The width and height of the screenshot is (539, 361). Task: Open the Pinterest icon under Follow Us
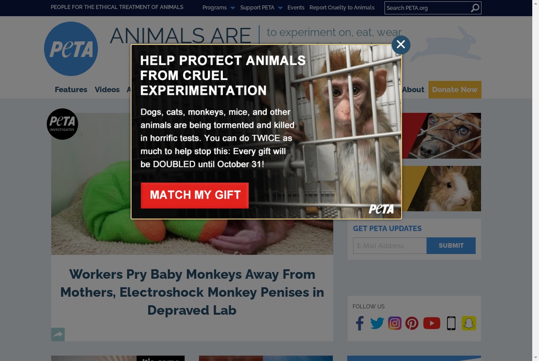coord(412,323)
